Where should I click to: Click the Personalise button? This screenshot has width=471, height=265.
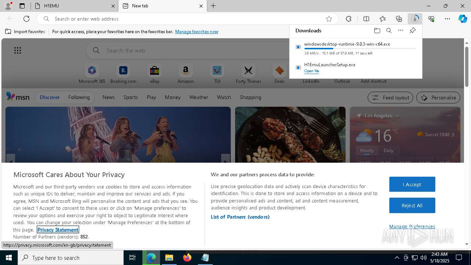[x=438, y=98]
